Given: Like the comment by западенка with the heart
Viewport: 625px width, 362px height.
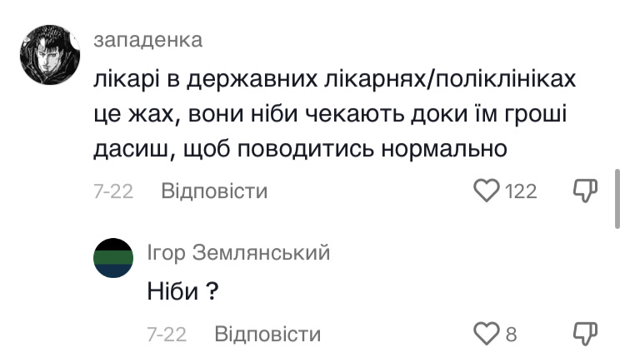Looking at the screenshot, I should pos(487,191).
